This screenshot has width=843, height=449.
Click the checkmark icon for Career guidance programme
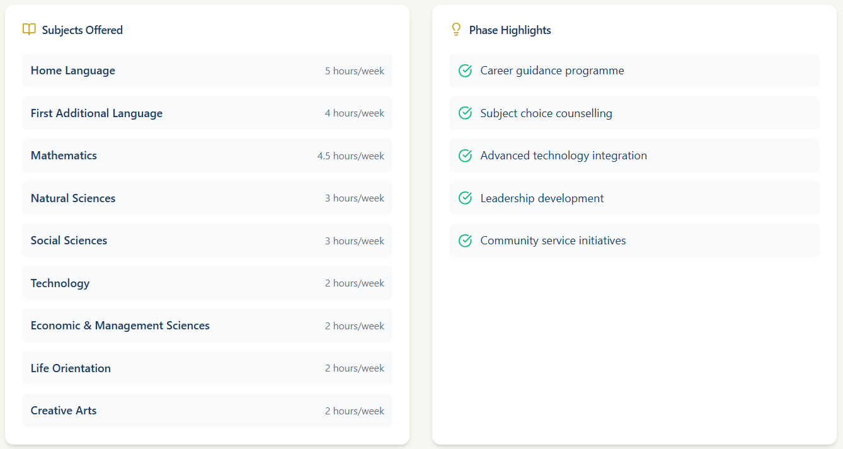click(465, 71)
